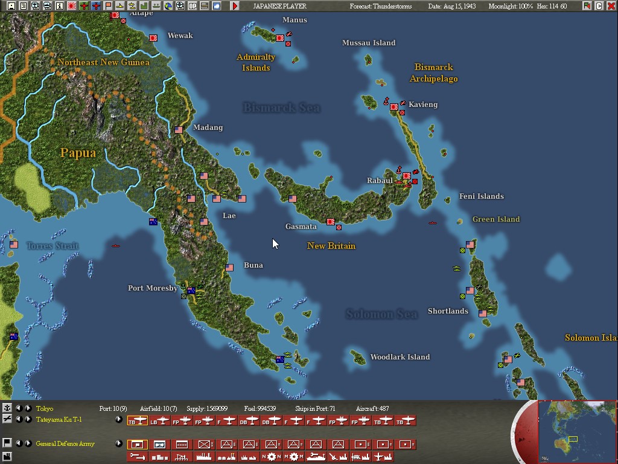Select the US flag base at Buna
Screen dimensions: 618x464
229,268
